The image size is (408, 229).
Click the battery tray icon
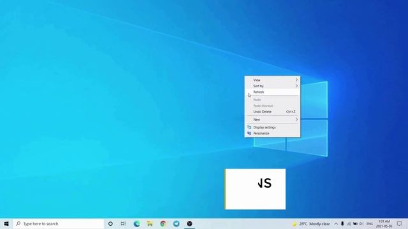point(355,223)
